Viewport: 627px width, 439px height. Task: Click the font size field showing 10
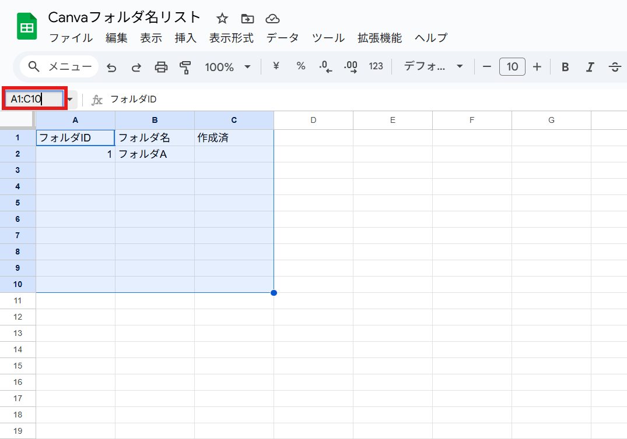(512, 66)
